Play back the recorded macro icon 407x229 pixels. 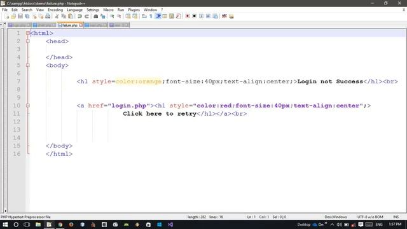coord(201,17)
